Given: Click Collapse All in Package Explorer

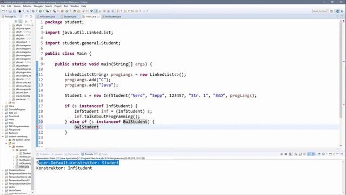Looking at the screenshot, I should pyautogui.click(x=16, y=22).
